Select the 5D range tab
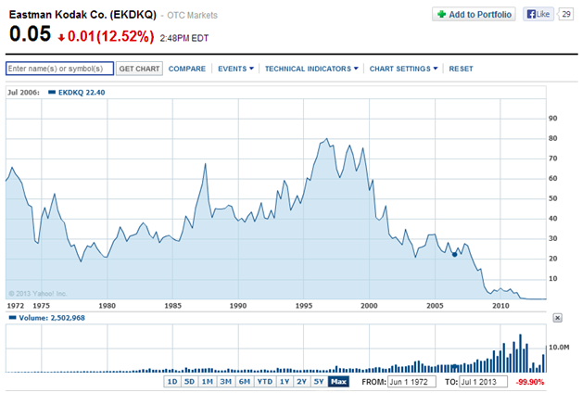This screenshot has height=393, width=582. (x=189, y=382)
